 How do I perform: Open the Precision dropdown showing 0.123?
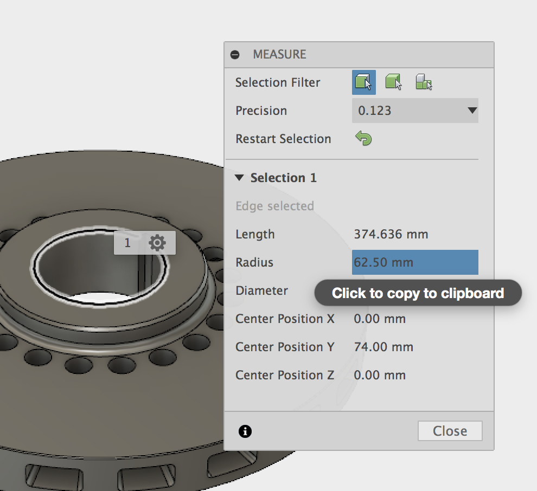click(x=415, y=111)
